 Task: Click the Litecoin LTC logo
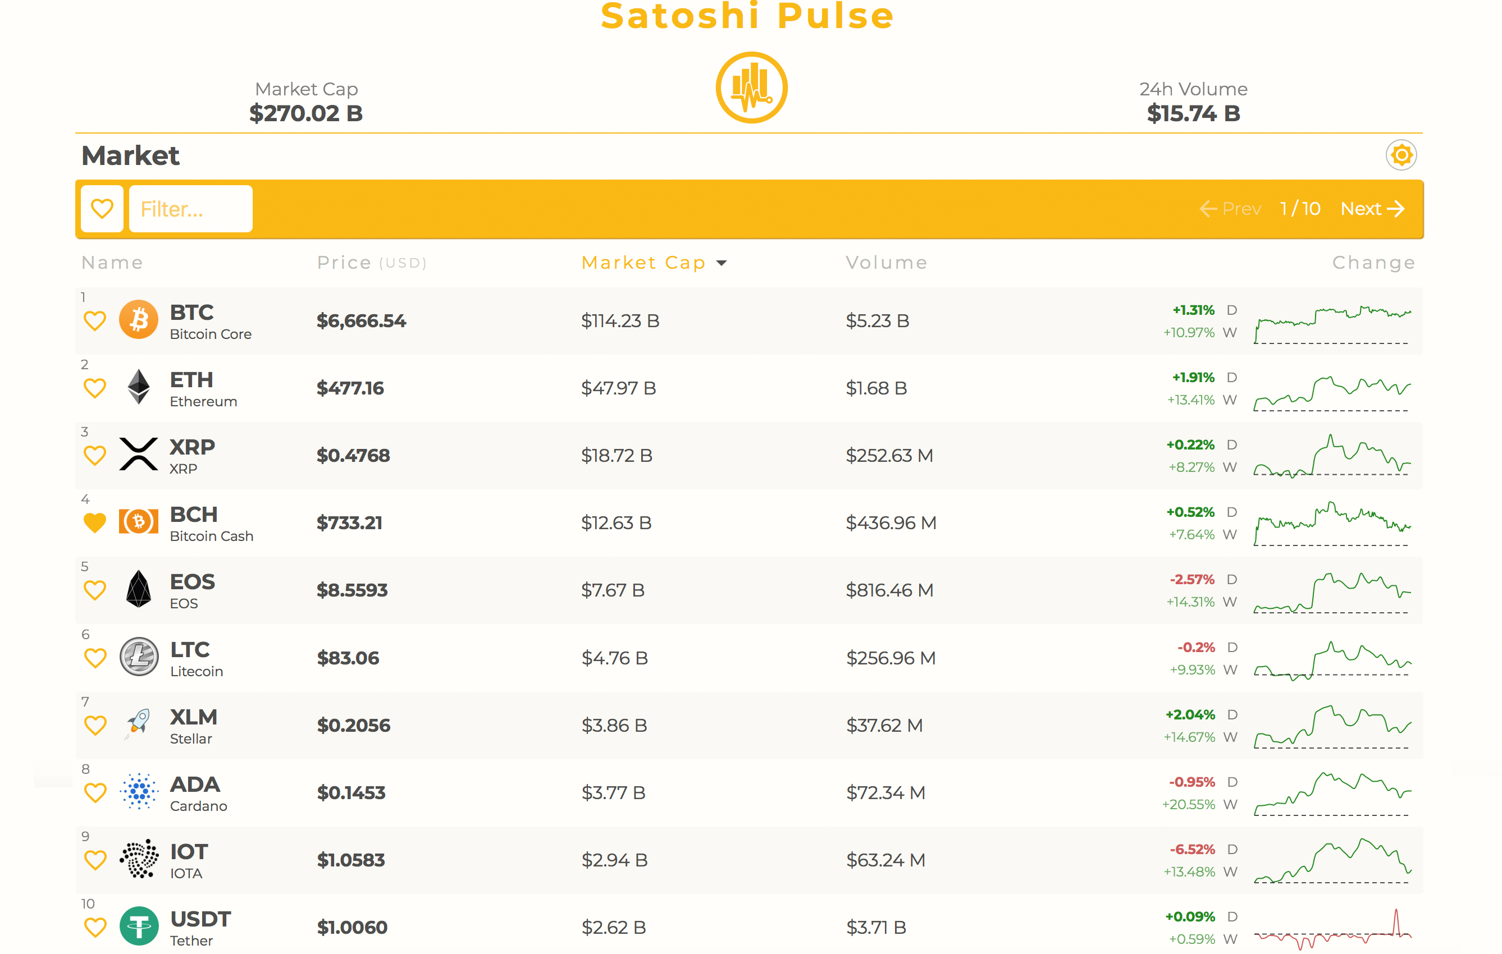coord(139,657)
